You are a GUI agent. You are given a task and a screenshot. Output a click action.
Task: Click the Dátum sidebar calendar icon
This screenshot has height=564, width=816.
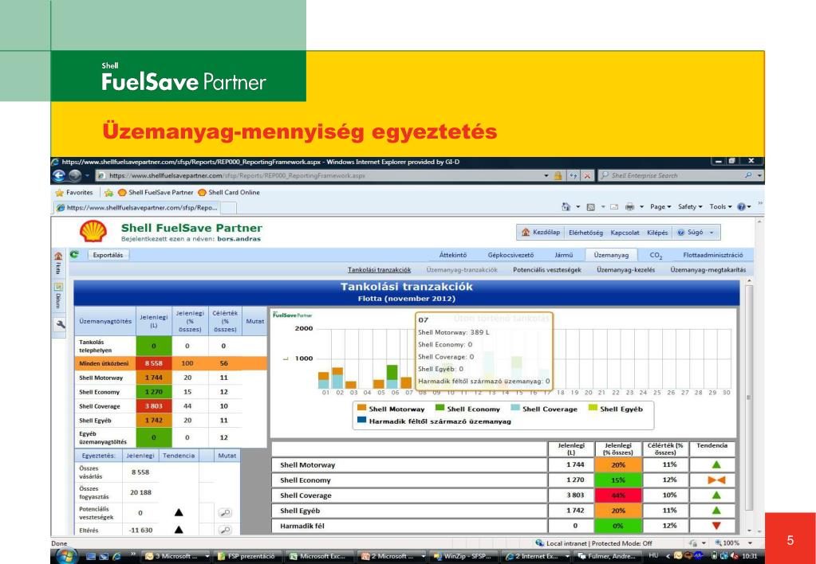[58, 287]
